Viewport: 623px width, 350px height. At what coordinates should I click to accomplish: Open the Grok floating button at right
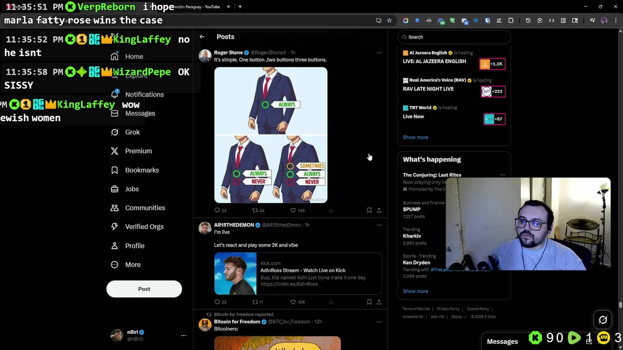(603, 320)
